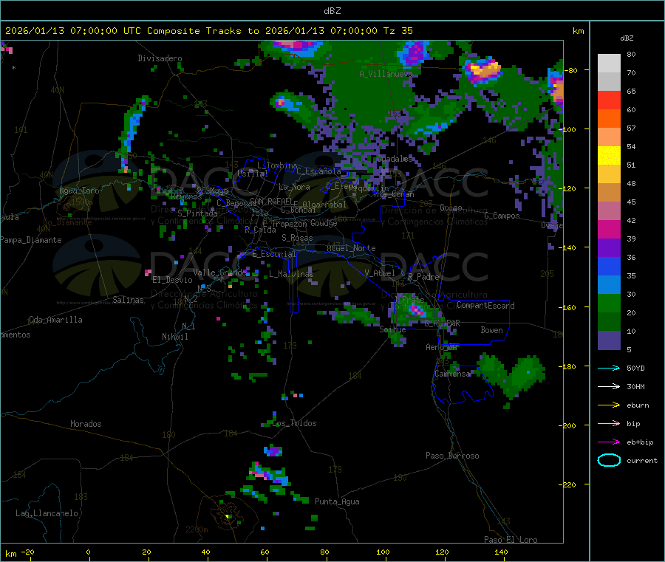Click the 'La_Nora' map label
This screenshot has width=665, height=562.
(294, 187)
